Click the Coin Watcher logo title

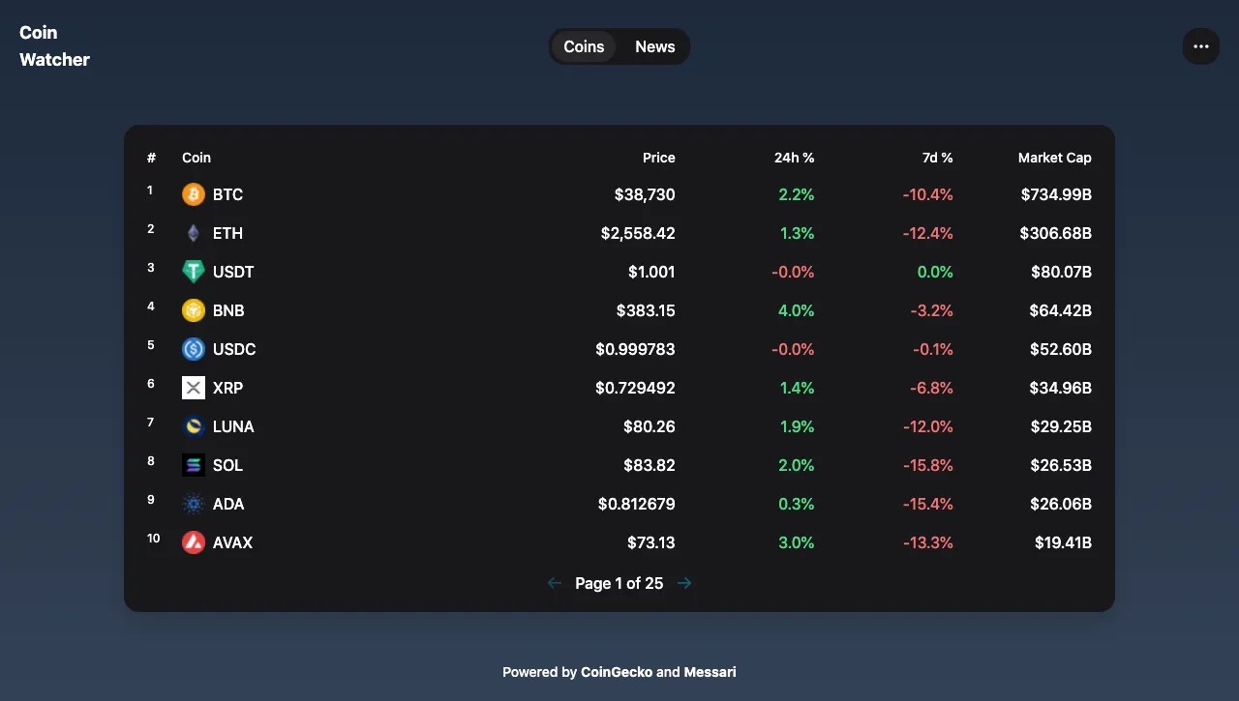coord(54,46)
